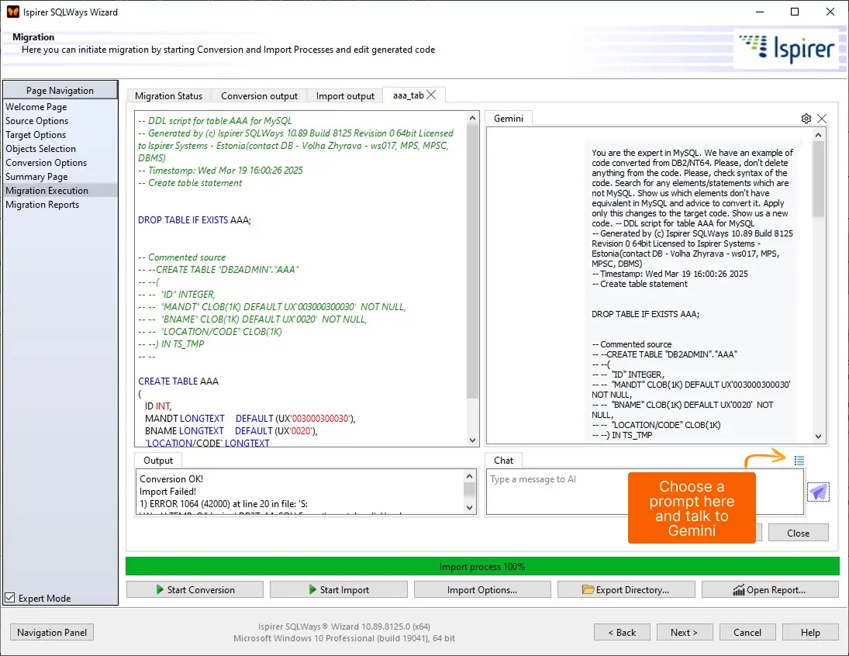Click Output panel scrollbar up arrow
849x656 pixels.
click(469, 475)
